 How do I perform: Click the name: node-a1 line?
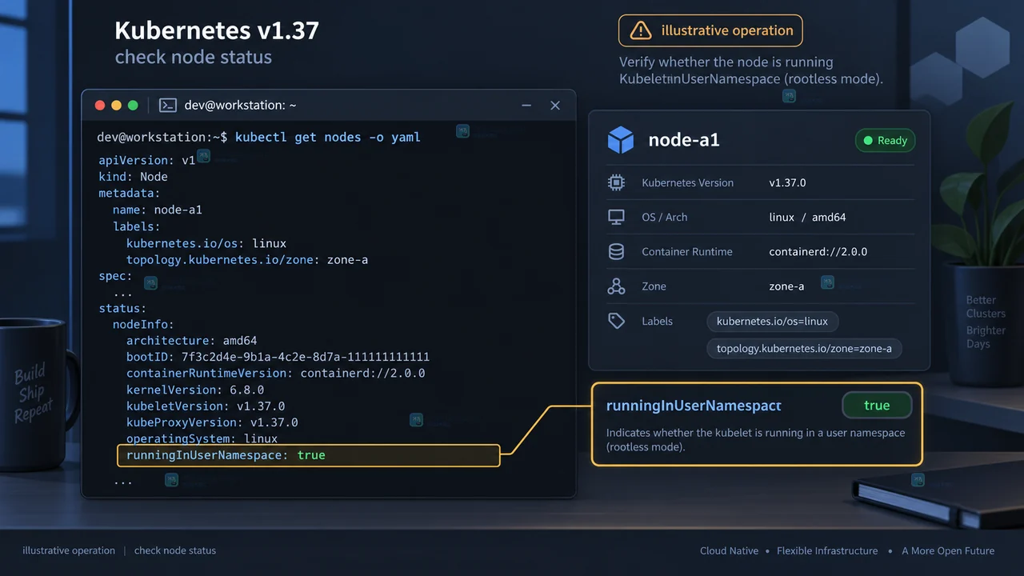coord(158,210)
